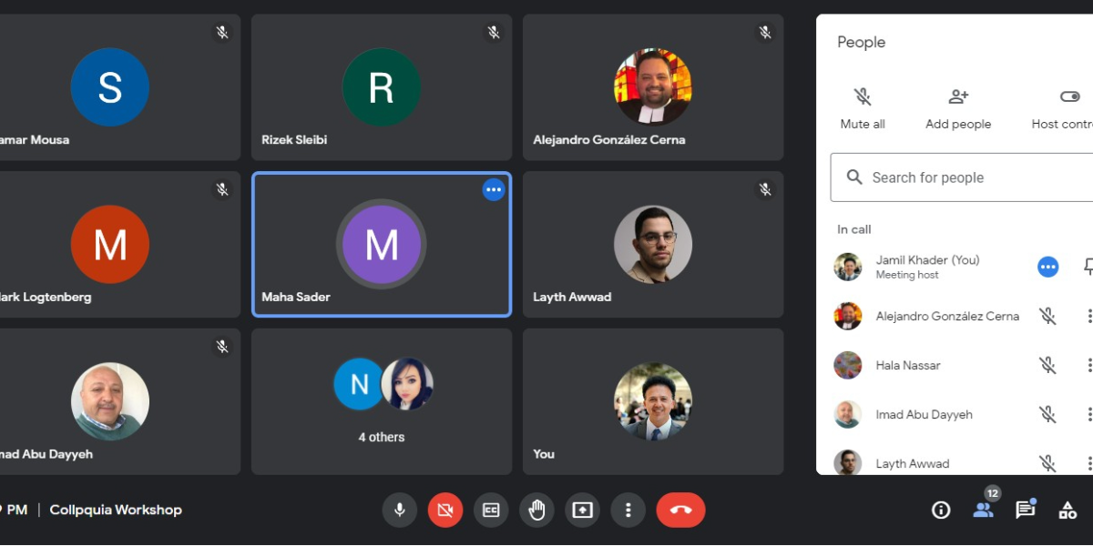
Task: Click 'Maha Sader' name label on tile
Action: tap(296, 297)
